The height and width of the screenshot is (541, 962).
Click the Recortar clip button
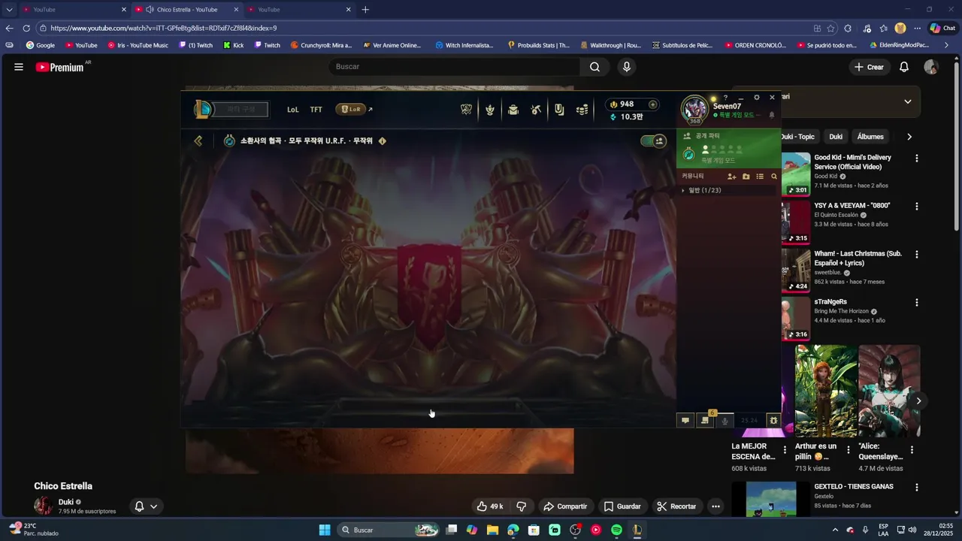(x=676, y=506)
